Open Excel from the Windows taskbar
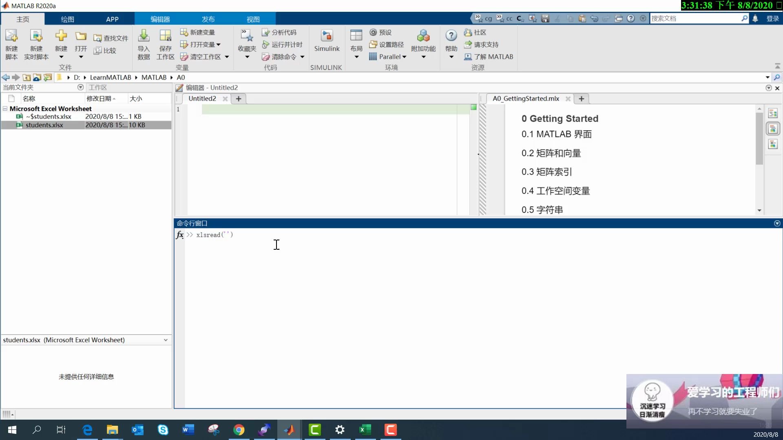The width and height of the screenshot is (783, 440). (x=365, y=429)
